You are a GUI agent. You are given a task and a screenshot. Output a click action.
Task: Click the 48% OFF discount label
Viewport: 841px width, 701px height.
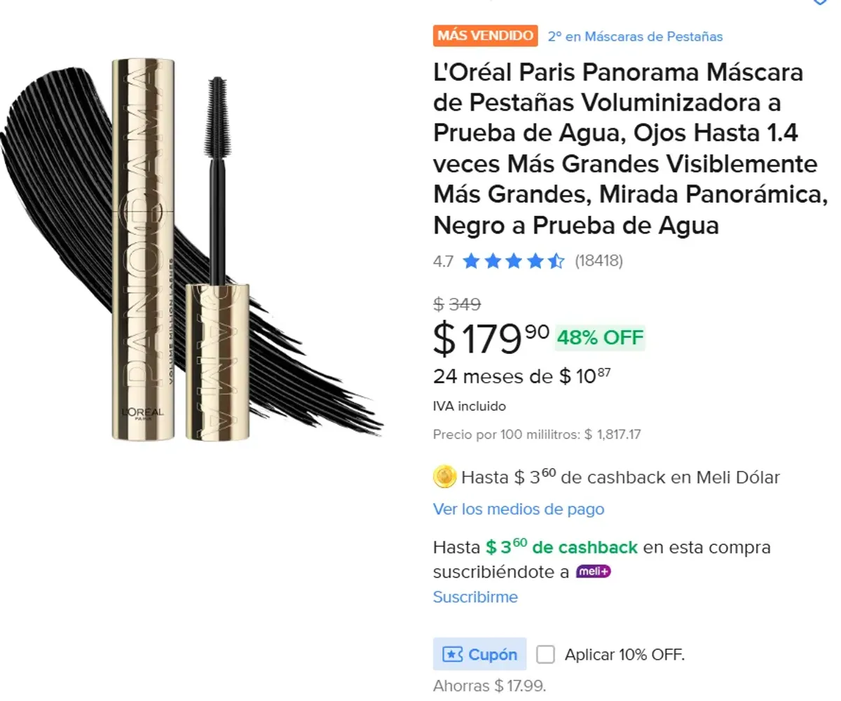pyautogui.click(x=601, y=338)
